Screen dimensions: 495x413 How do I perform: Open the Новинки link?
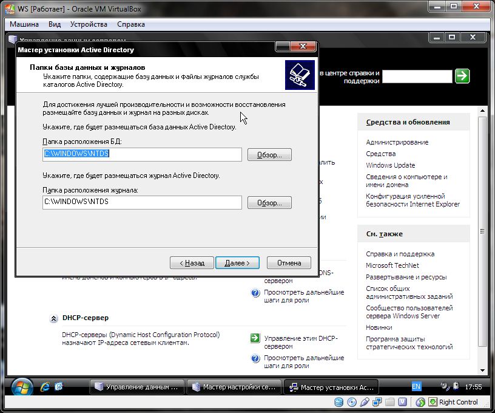coord(379,327)
